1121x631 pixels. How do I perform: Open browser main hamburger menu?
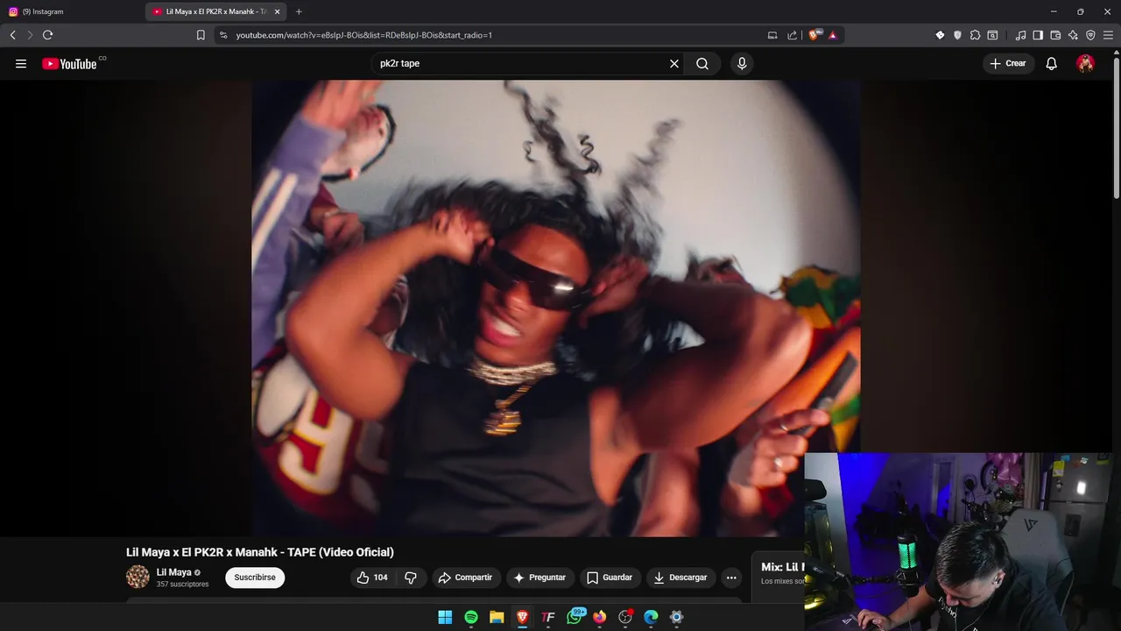1108,35
